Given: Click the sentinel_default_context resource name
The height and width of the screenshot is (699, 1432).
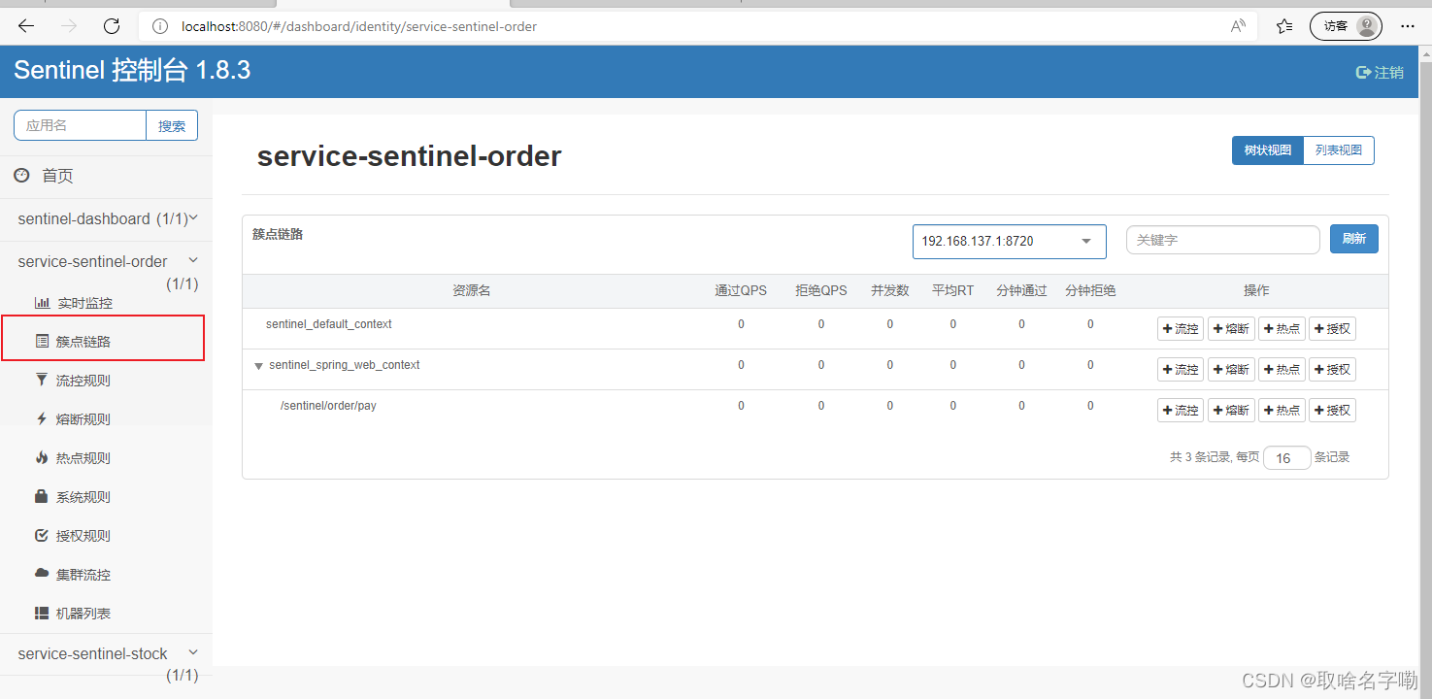Looking at the screenshot, I should [x=329, y=324].
